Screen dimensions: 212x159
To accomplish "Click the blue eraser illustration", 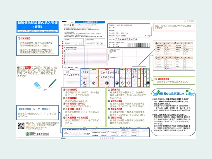I will [x=37, y=85].
